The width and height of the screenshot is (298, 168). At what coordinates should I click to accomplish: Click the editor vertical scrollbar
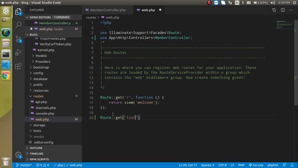(x=296, y=63)
